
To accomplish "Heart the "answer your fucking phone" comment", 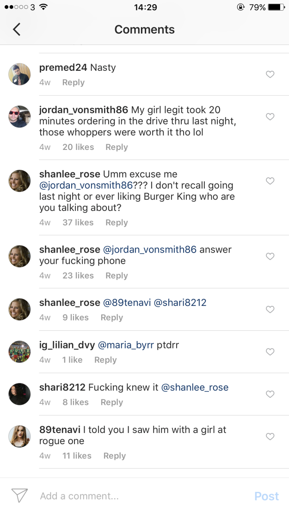I will (x=270, y=256).
